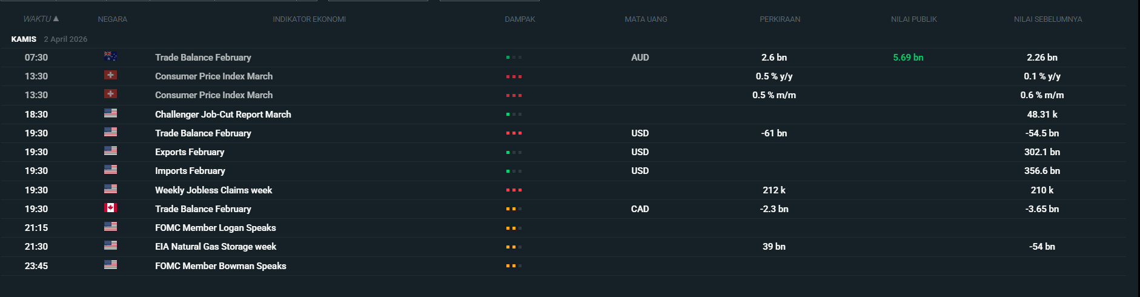This screenshot has height=297, width=1140.
Task: Click the Swiss flag in the CPI y/y row
Action: tap(110, 76)
